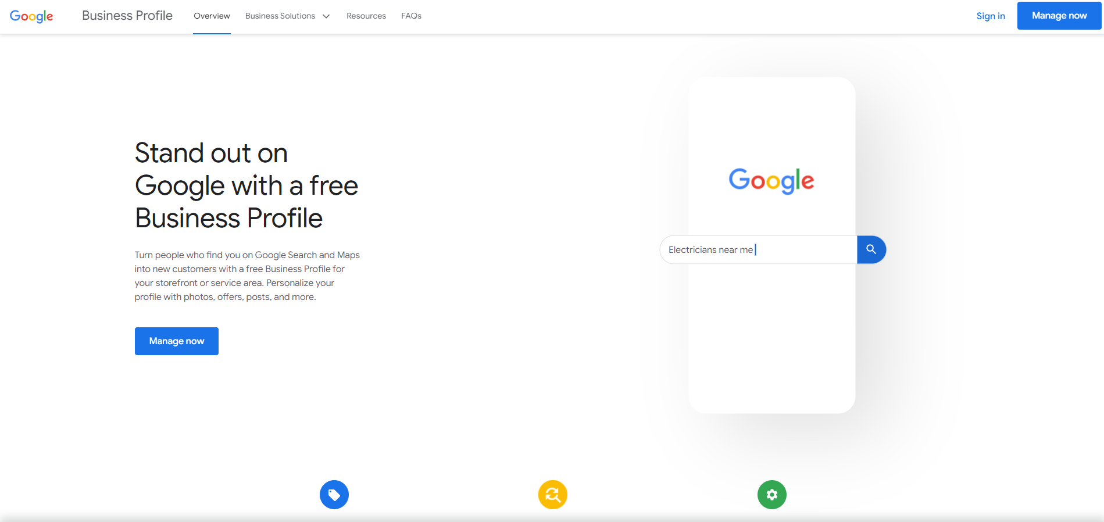Screen dimensions: 1104x522
Task: Click the Business Profile title link
Action: click(x=127, y=16)
